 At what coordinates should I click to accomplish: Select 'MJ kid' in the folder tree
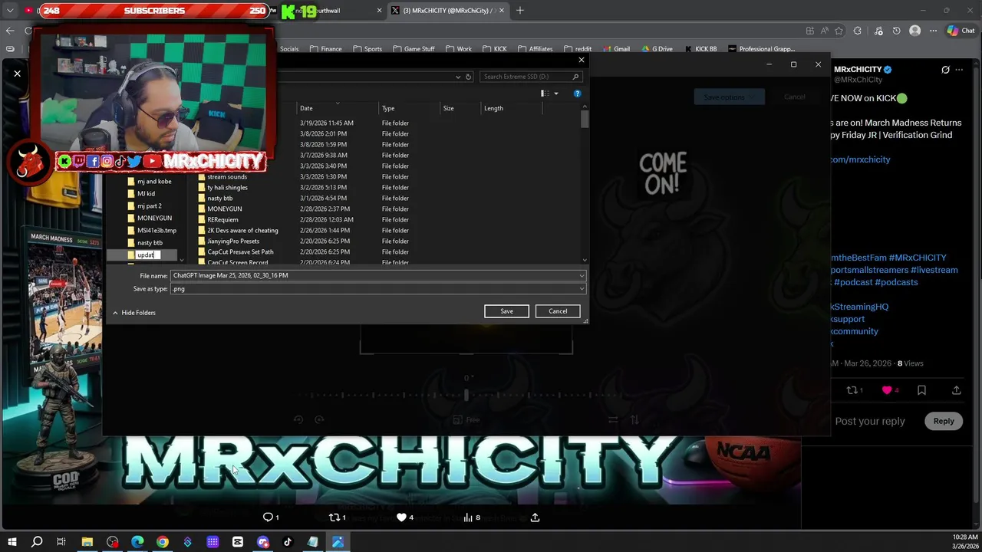click(146, 194)
